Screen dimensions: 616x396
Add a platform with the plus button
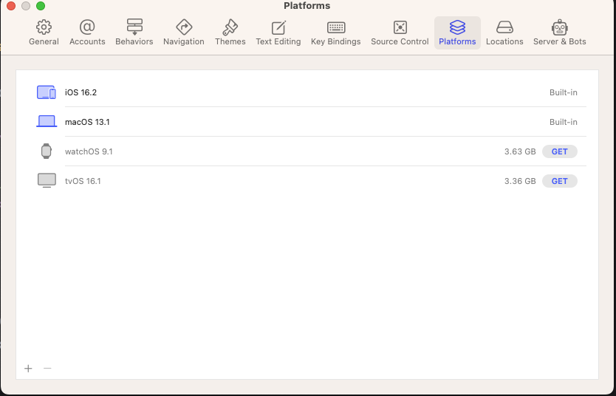coord(28,368)
